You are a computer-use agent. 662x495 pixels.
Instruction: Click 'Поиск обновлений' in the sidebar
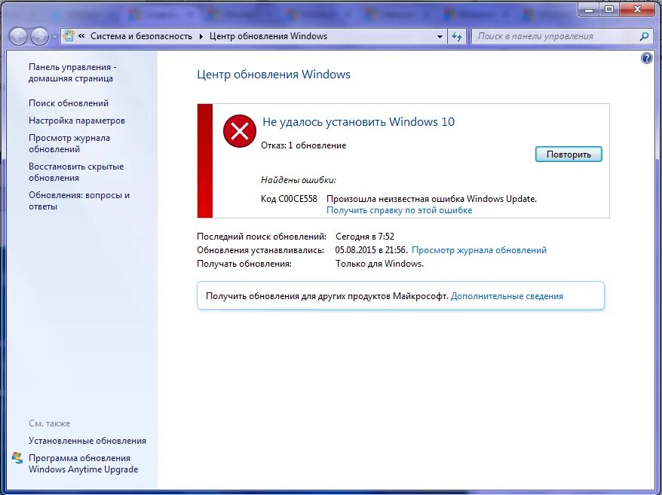69,103
